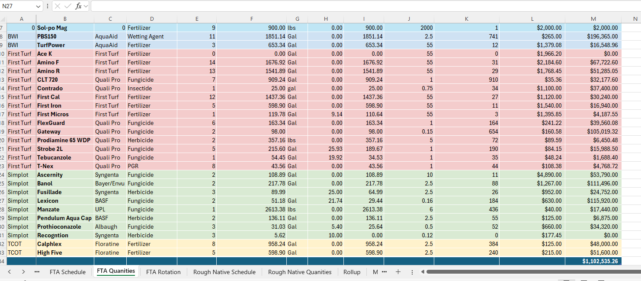Open the Rough Native Schedule sheet tab

coord(224,272)
